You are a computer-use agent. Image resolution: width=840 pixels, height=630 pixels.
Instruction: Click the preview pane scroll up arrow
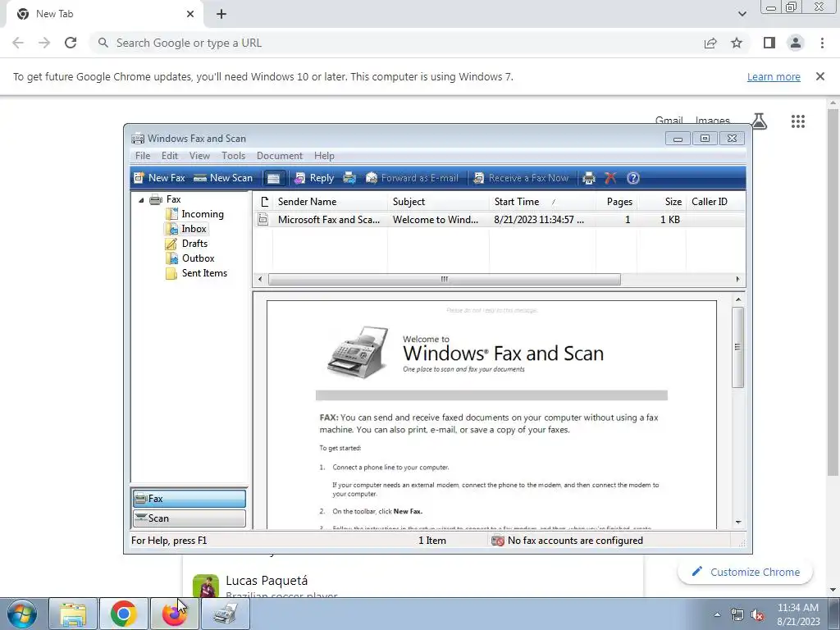[x=738, y=299]
